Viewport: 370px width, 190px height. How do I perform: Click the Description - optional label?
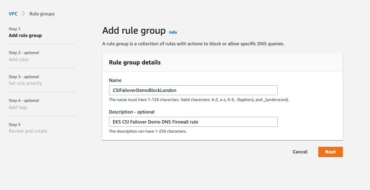point(132,112)
